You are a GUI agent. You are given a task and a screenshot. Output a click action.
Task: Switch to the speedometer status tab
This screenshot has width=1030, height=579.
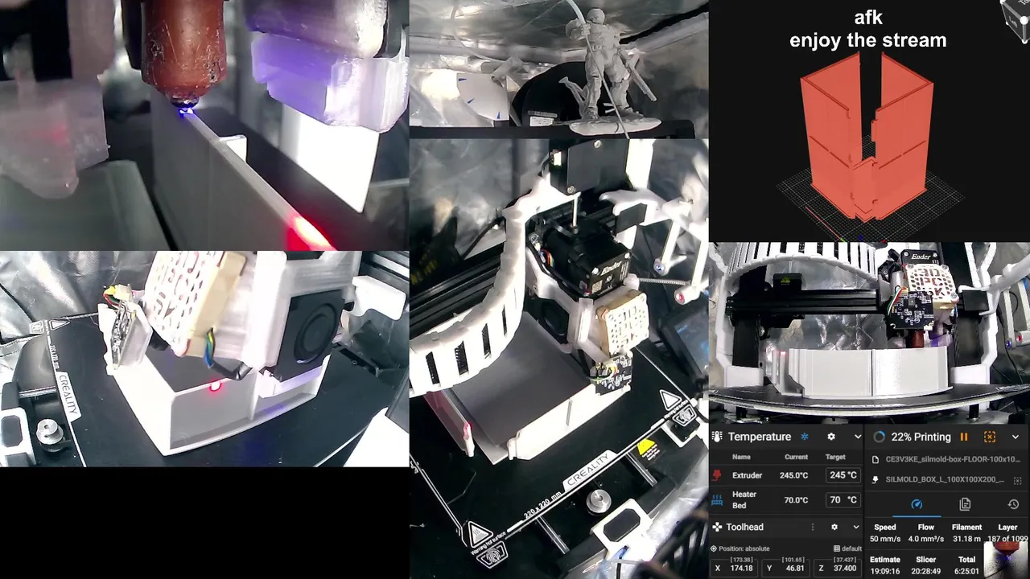pos(916,504)
